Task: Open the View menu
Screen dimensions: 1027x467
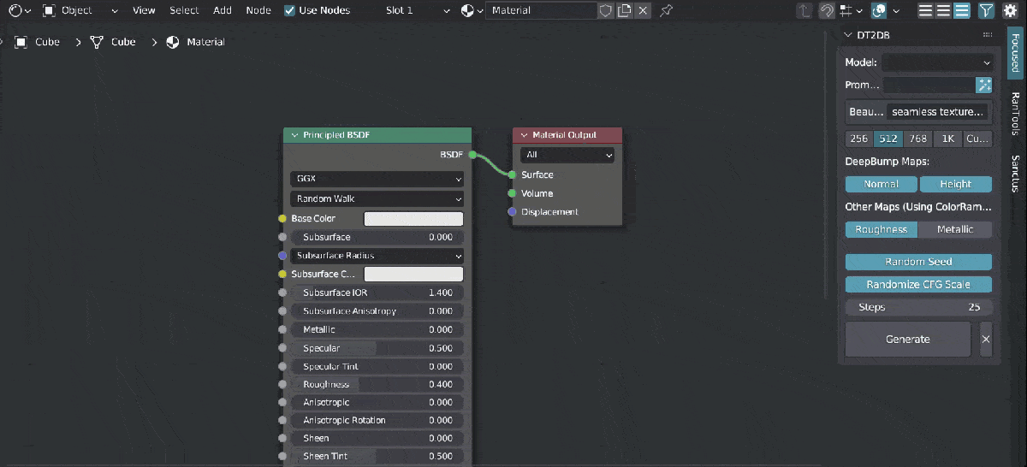Action: [x=144, y=10]
